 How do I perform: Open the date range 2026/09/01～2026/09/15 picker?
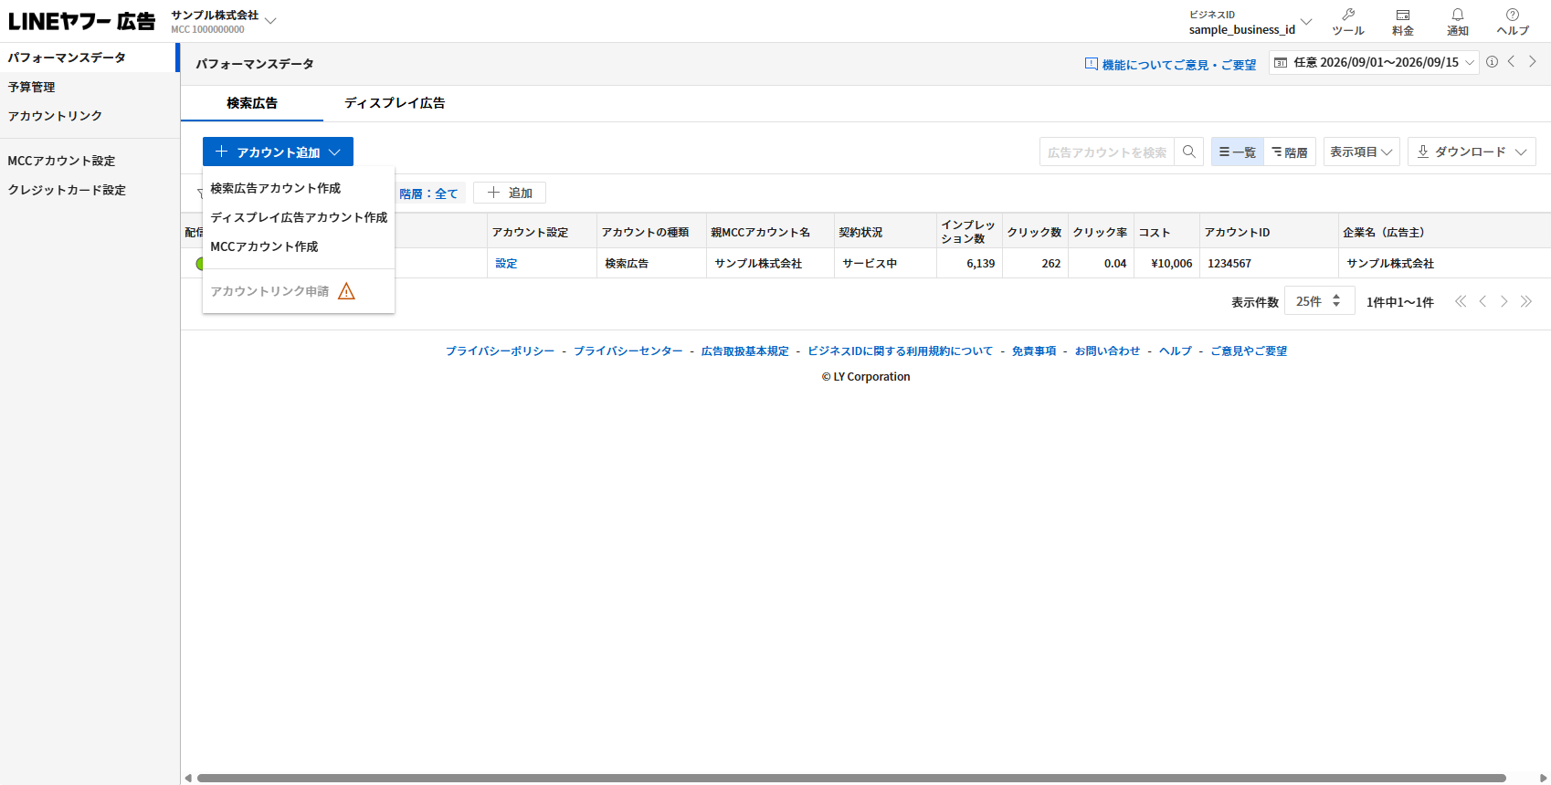(x=1374, y=62)
